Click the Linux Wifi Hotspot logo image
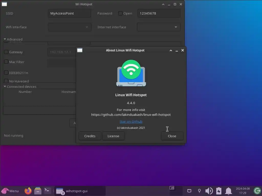This screenshot has height=196, width=262. tap(131, 73)
